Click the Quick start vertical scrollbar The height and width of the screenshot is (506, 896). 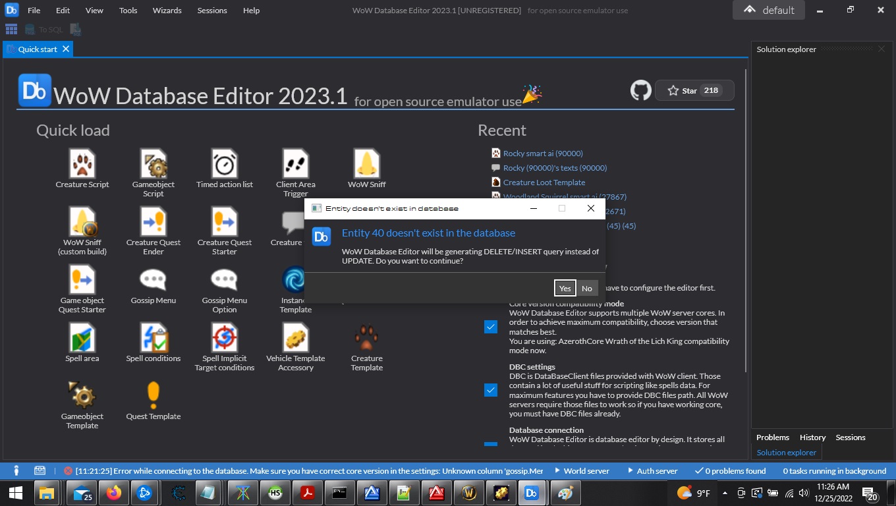pos(746,221)
